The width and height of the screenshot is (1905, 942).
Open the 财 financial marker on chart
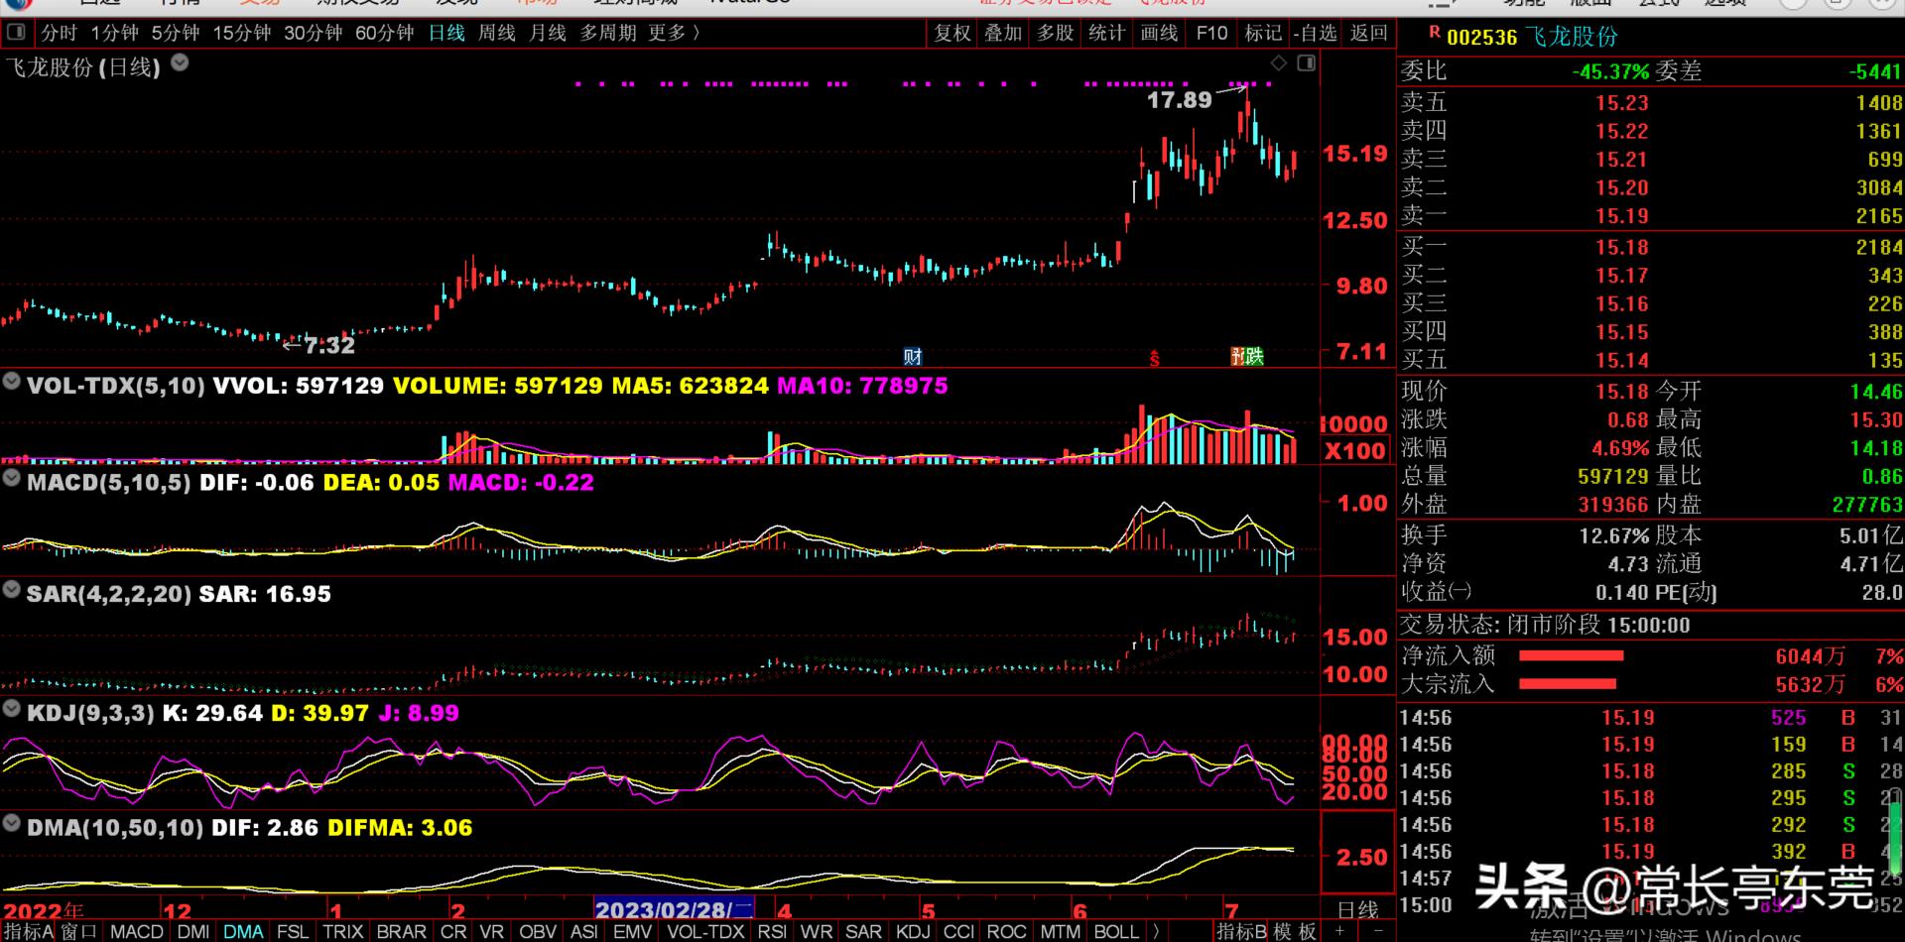pyautogui.click(x=913, y=357)
